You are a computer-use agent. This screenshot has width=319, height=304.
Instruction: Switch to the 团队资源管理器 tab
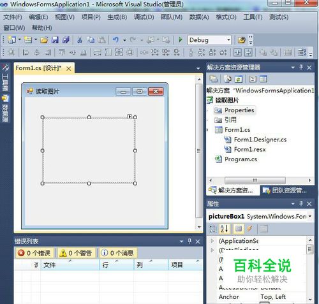coord(285,191)
